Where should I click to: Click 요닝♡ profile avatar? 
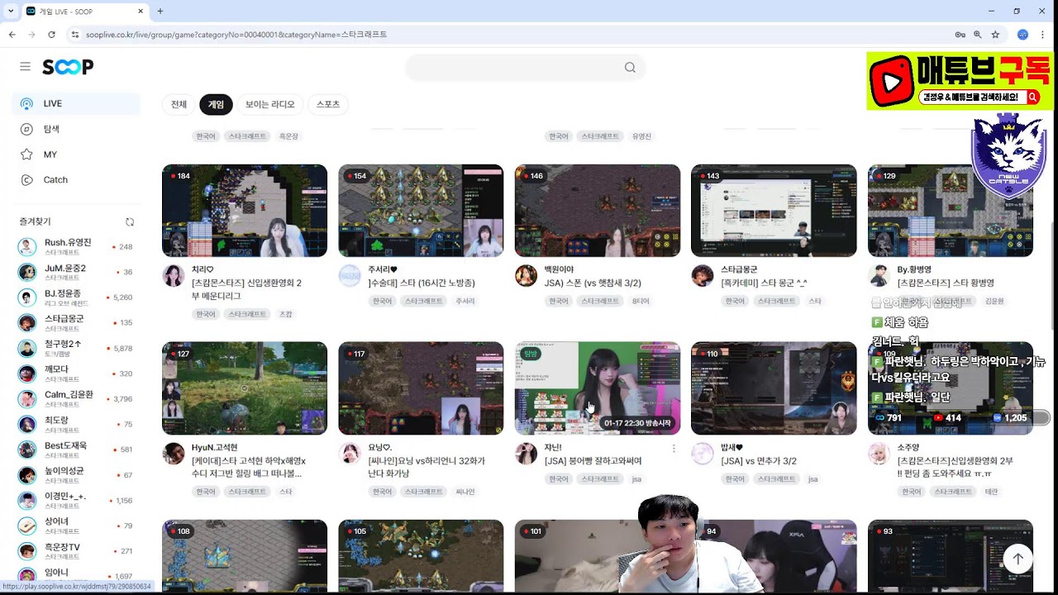(x=350, y=454)
